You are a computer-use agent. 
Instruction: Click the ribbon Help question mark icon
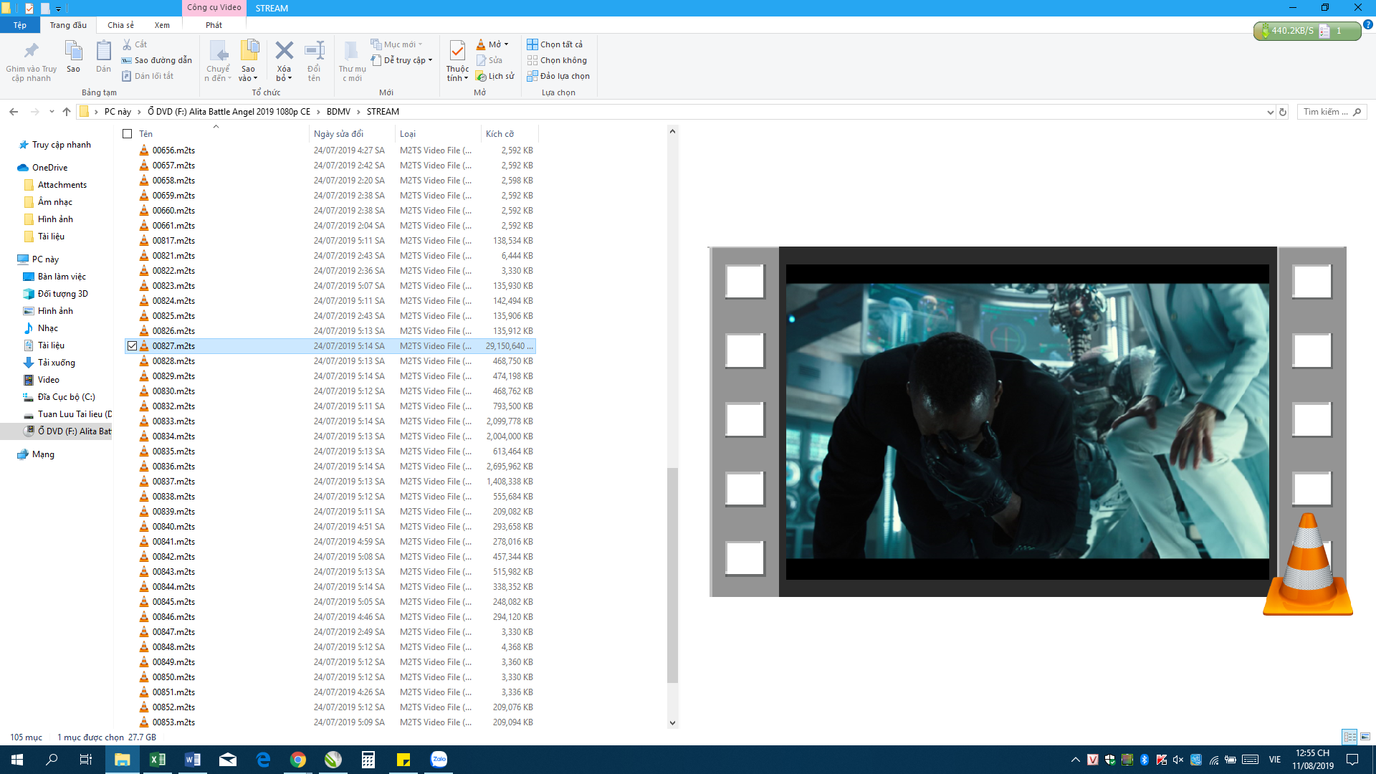(x=1367, y=24)
